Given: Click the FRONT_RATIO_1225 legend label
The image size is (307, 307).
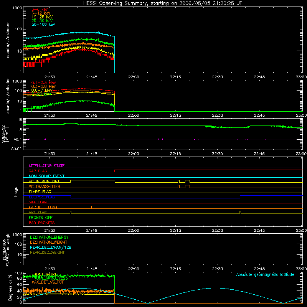Looking at the screenshot, I should [x=50, y=278].
